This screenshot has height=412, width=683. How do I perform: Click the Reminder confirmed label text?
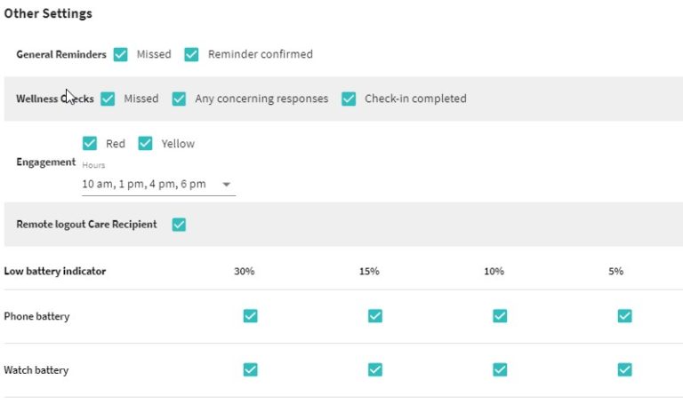[x=261, y=54]
